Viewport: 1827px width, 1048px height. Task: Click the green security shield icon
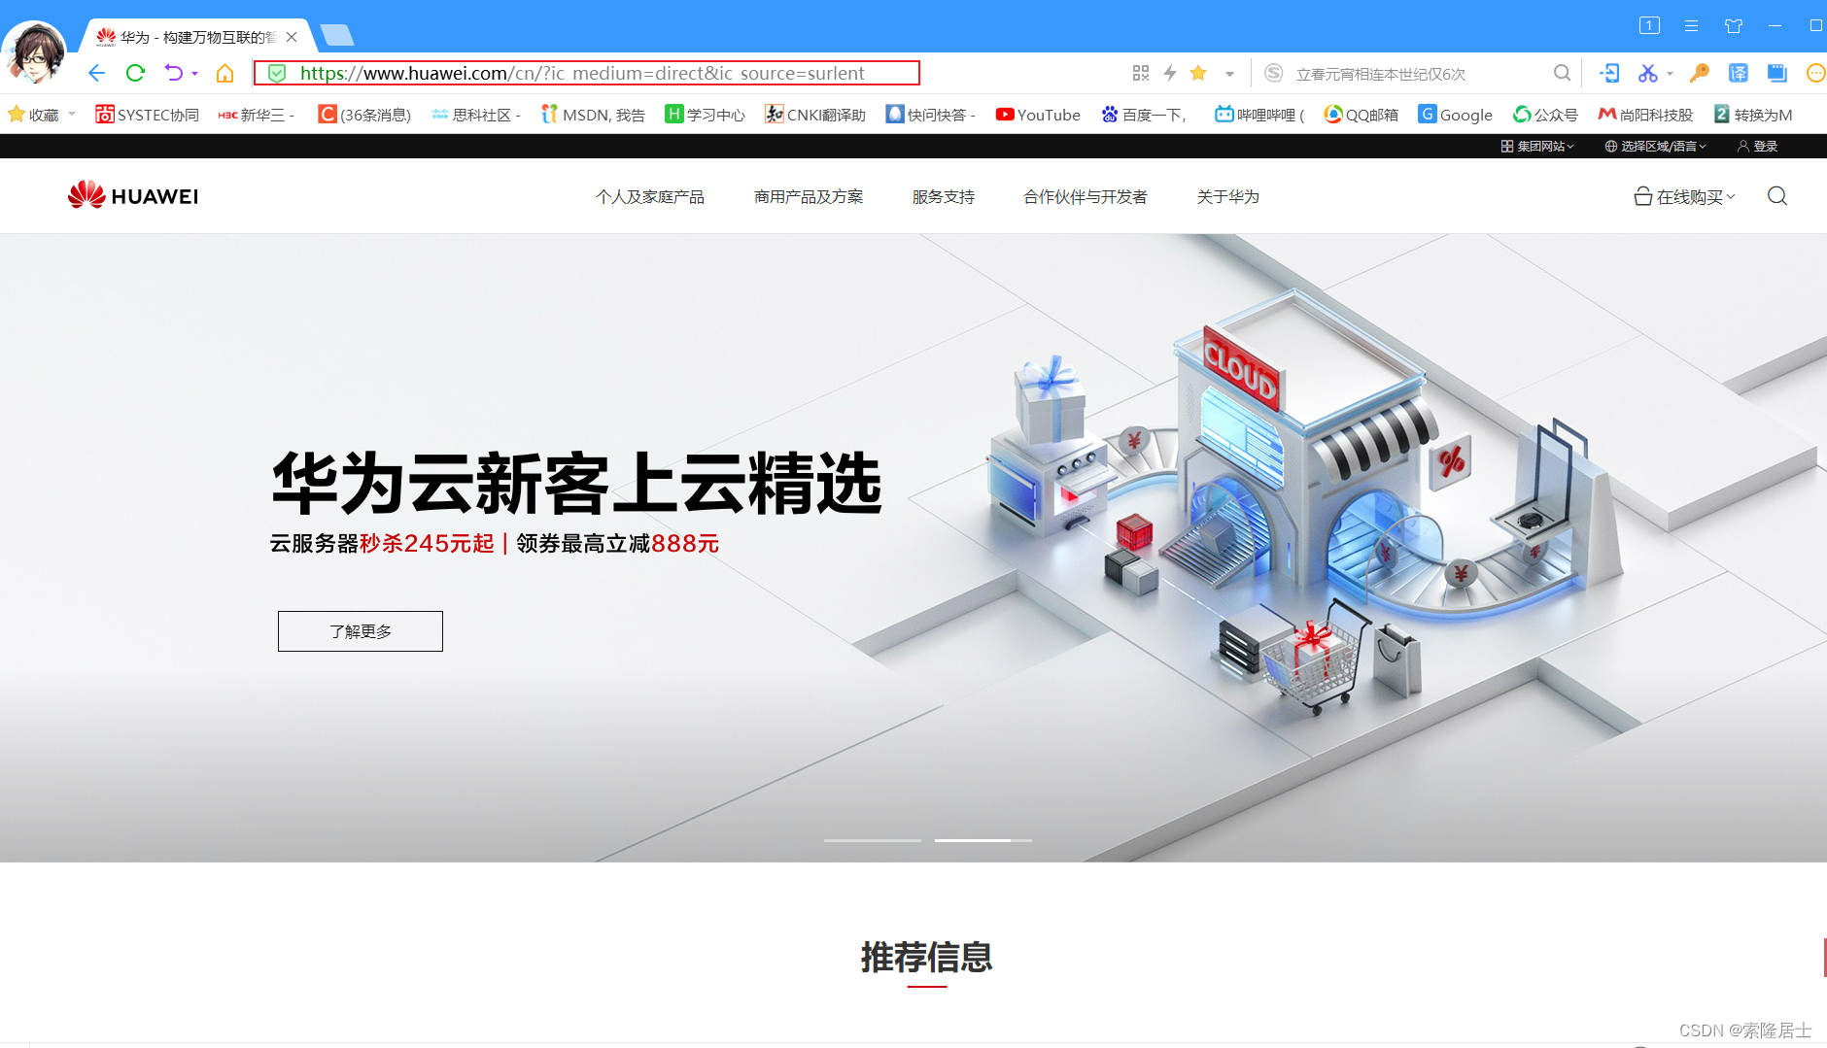(277, 73)
